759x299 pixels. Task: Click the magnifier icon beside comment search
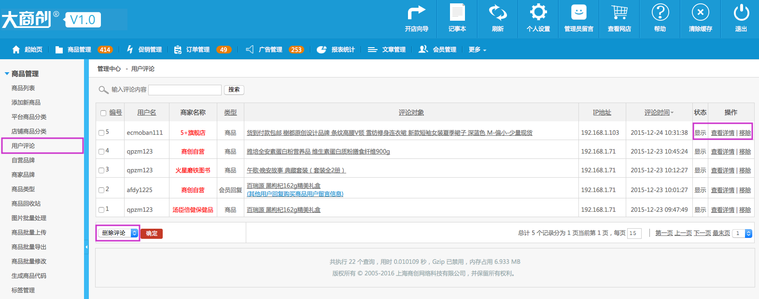pyautogui.click(x=103, y=90)
